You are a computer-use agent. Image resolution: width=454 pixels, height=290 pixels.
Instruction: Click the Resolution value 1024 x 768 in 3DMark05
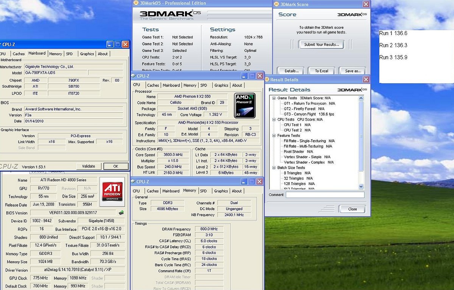(253, 37)
